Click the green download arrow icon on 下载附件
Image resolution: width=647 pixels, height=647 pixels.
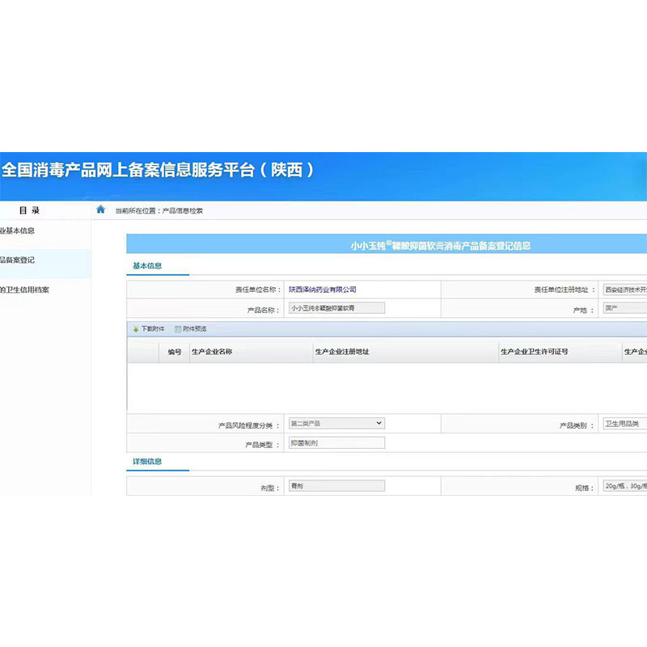tap(134, 329)
